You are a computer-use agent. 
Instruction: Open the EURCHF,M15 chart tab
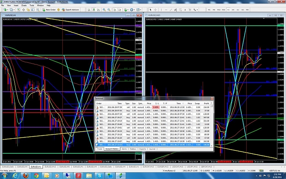coord(148,167)
